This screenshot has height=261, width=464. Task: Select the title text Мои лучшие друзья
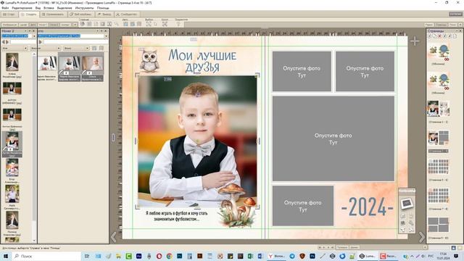[203, 61]
